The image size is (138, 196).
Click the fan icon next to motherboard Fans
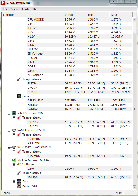19,96
